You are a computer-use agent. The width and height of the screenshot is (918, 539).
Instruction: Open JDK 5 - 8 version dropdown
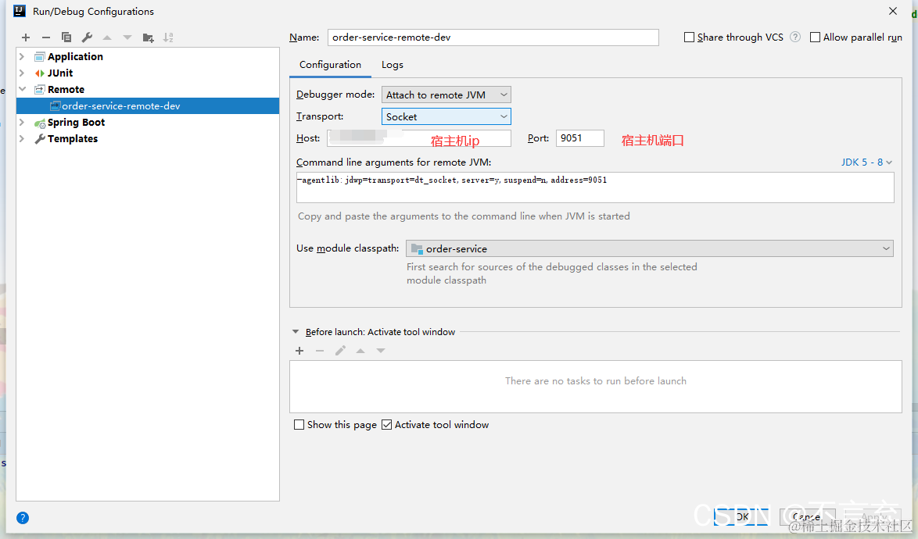(x=866, y=162)
